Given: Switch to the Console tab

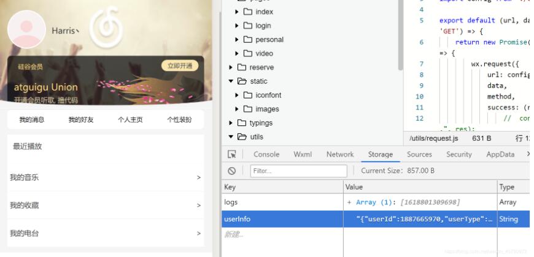Looking at the screenshot, I should click(266, 155).
